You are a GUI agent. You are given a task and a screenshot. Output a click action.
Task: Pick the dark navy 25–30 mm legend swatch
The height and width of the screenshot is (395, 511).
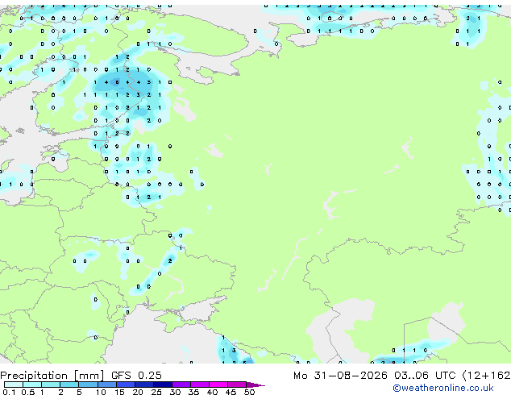[163, 385]
